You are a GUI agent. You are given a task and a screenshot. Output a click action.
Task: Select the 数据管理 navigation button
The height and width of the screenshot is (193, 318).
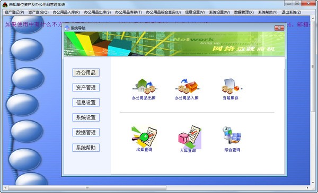coord(86,133)
